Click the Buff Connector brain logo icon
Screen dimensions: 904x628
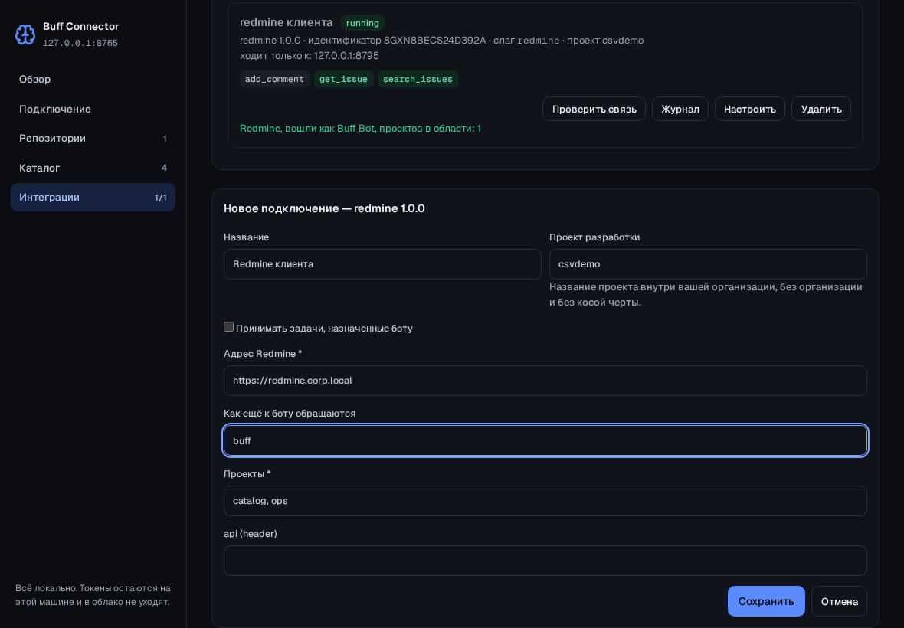click(x=25, y=34)
